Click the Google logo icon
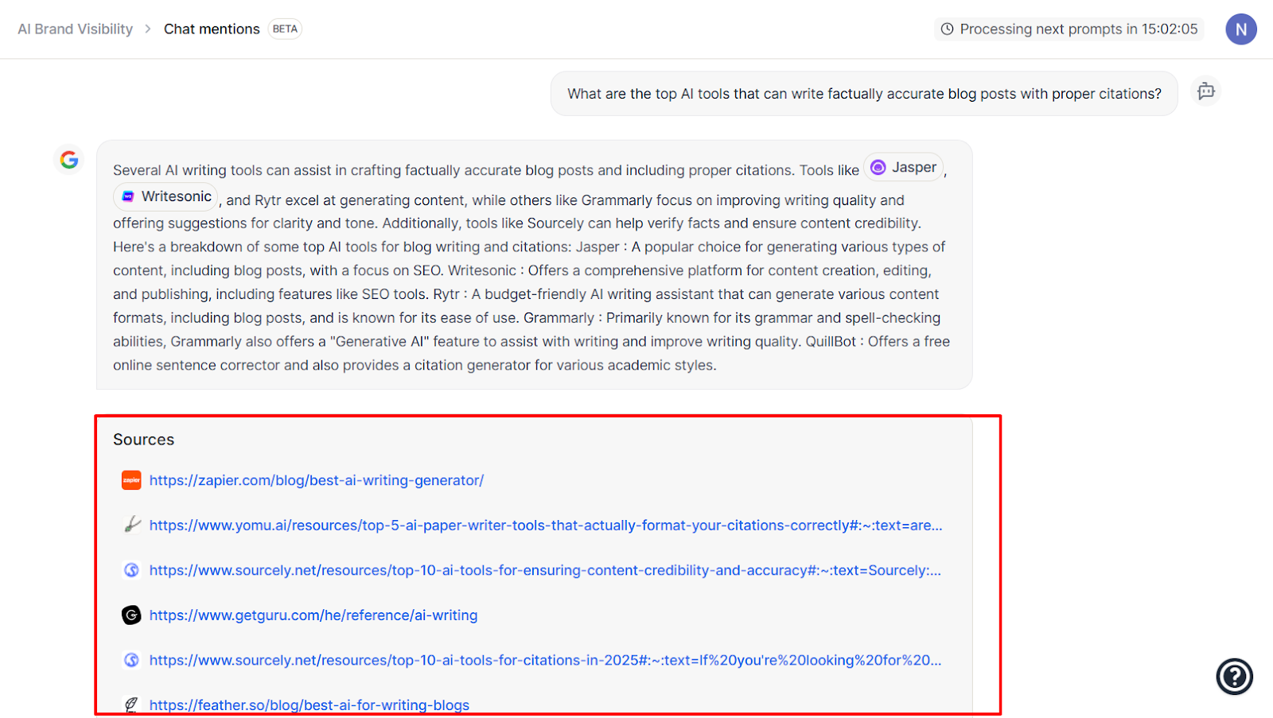Viewport: 1273px width, 718px height. [x=69, y=160]
